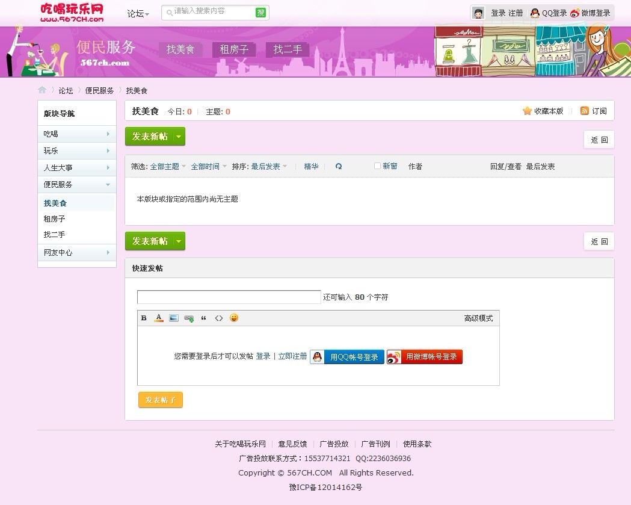Click the 登录 link in editor area
The width and height of the screenshot is (631, 505).
pyautogui.click(x=263, y=356)
